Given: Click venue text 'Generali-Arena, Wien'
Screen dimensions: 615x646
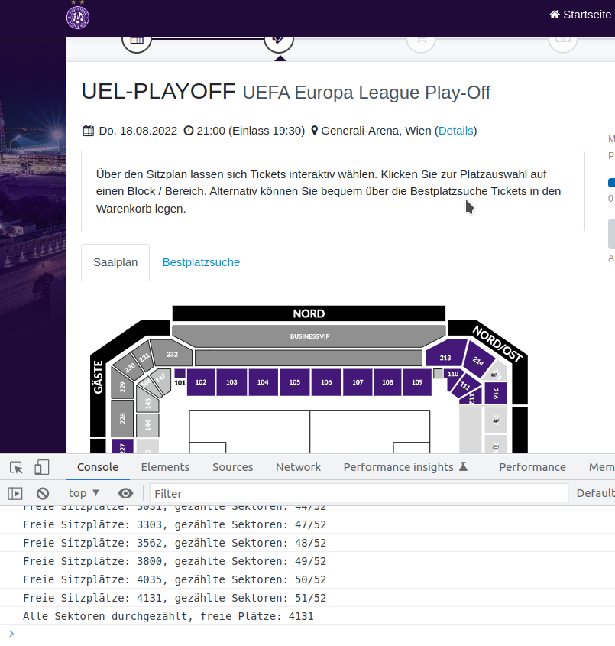Looking at the screenshot, I should click(376, 131).
